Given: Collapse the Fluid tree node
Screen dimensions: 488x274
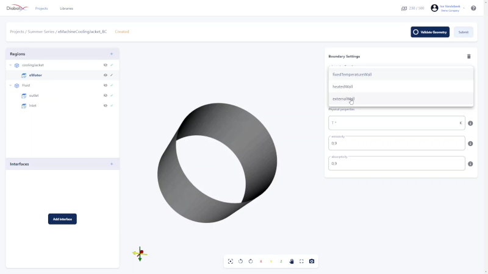Looking at the screenshot, I should (10, 85).
